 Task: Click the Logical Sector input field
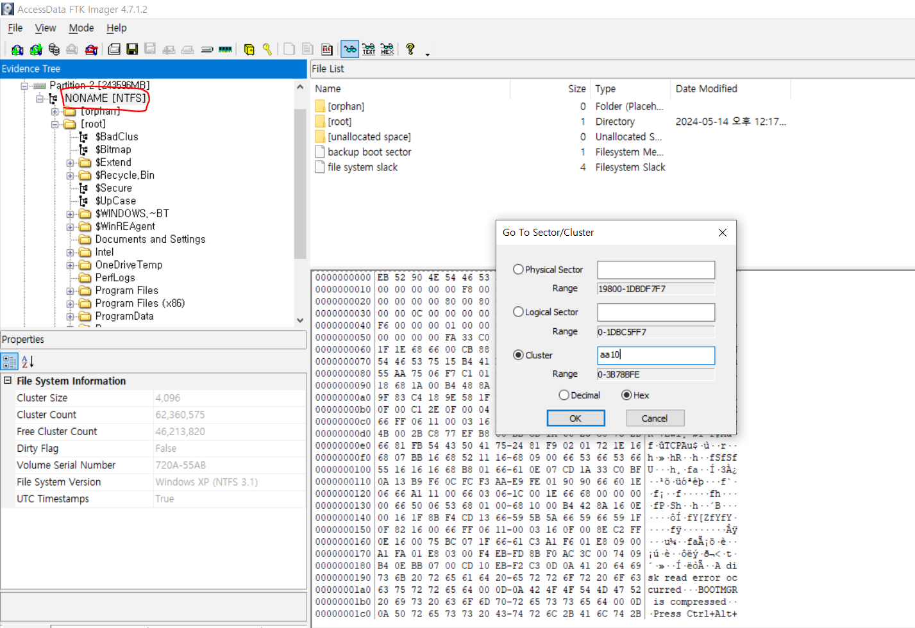coord(656,312)
